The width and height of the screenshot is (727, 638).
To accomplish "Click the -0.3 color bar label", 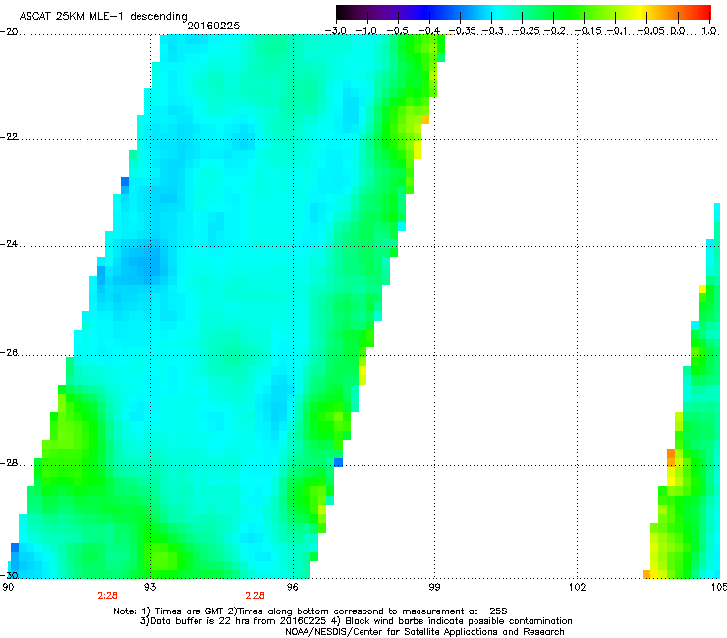I will click(x=493, y=31).
